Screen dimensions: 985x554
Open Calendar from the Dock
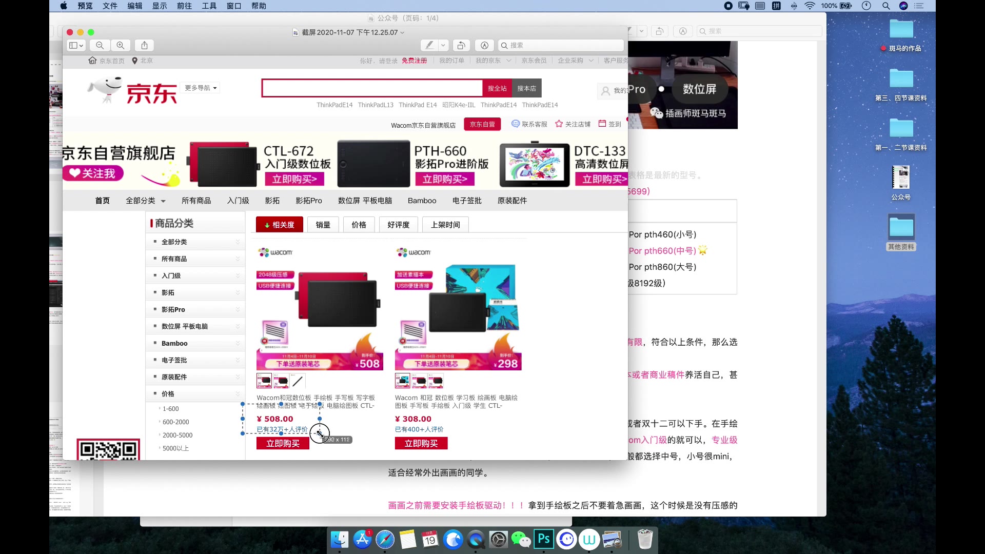[x=430, y=539]
